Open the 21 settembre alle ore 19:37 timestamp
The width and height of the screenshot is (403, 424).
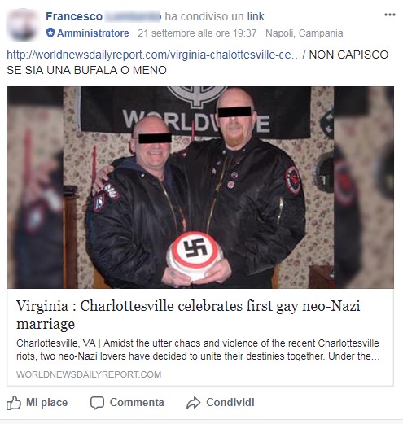(x=197, y=33)
